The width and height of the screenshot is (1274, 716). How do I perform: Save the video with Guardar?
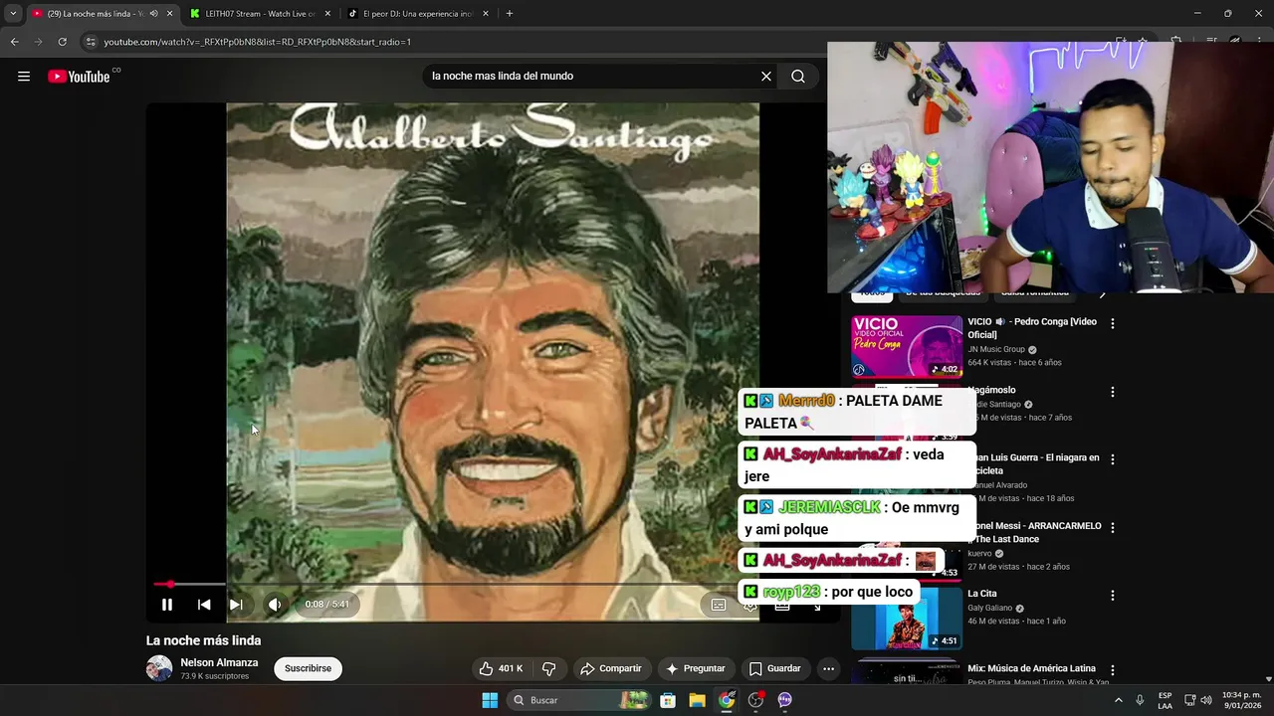(774, 668)
